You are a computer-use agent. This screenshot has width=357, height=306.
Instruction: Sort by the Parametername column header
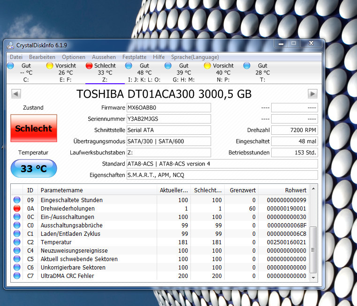point(98,190)
